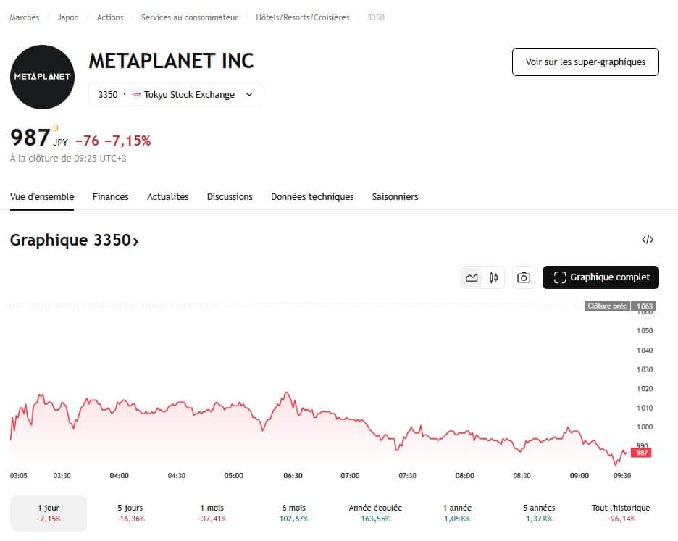
Task: Click the Clôture préc. label on chart
Action: (x=608, y=306)
